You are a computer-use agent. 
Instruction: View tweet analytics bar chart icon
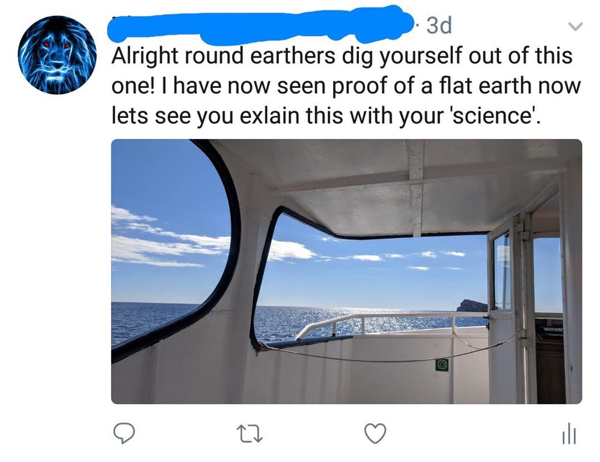569,433
